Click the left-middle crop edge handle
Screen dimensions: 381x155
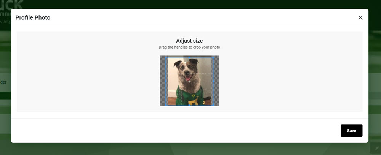[x=166, y=81]
